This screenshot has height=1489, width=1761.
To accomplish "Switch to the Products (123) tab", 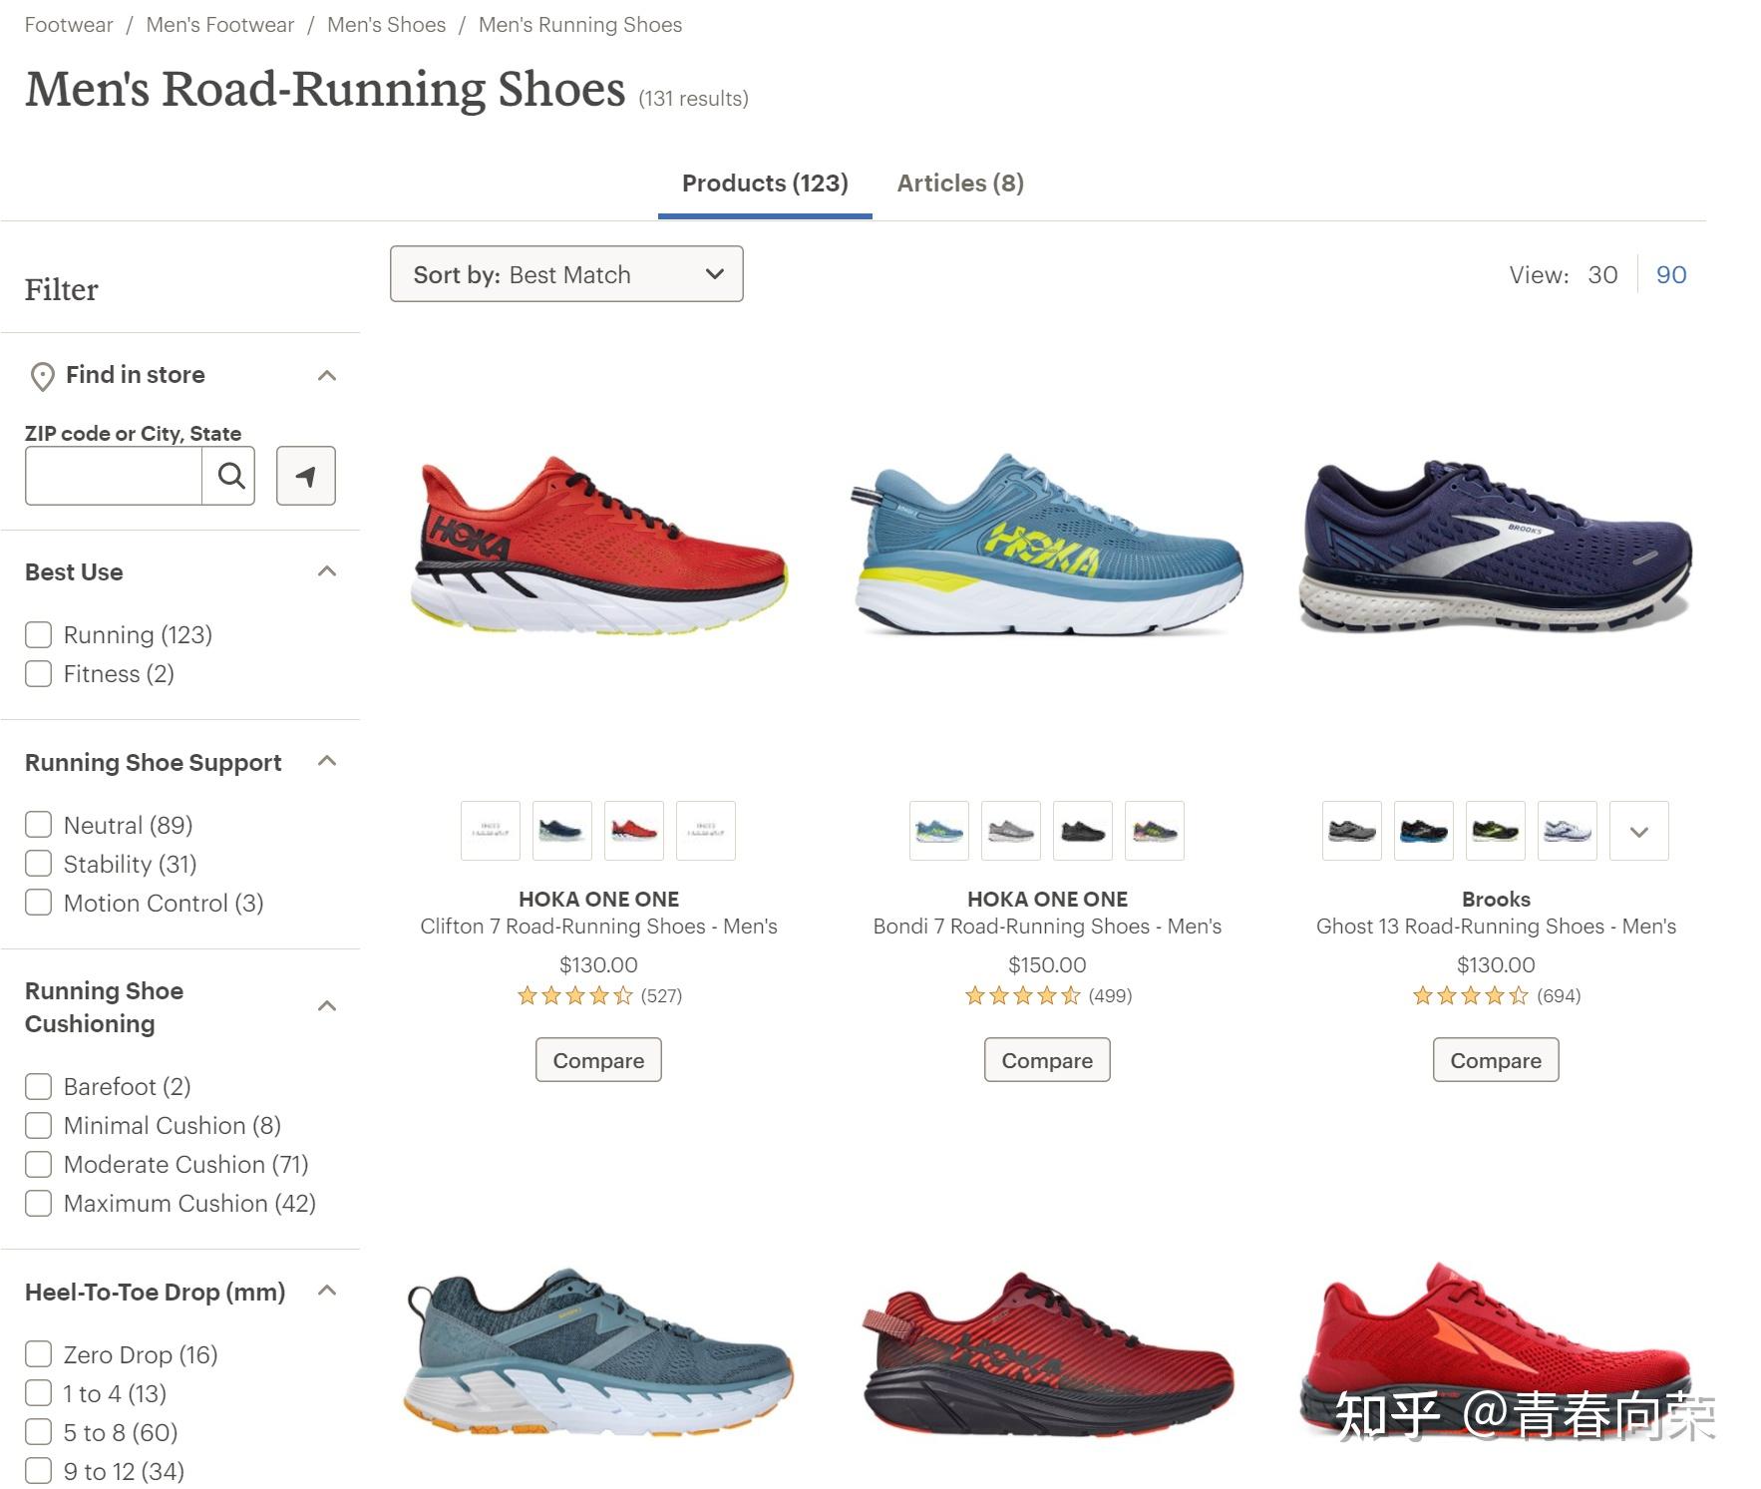I will pos(765,184).
